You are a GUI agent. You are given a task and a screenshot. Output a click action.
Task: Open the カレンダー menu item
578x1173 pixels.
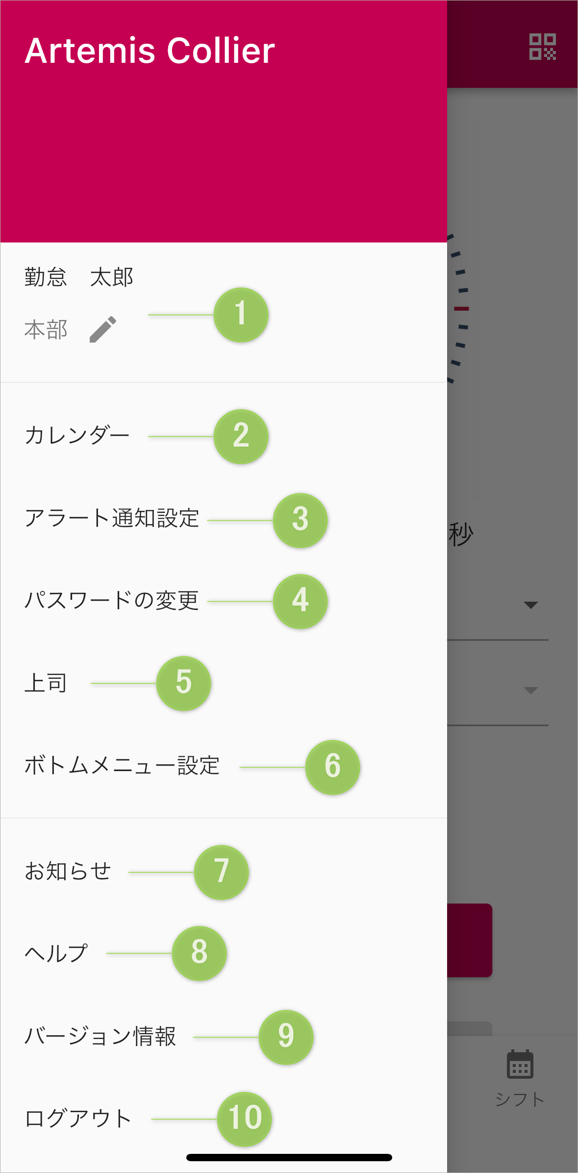(x=77, y=435)
